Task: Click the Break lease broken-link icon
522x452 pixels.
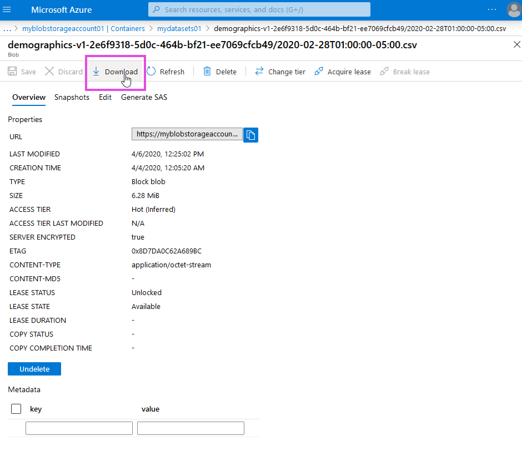Action: (x=384, y=71)
